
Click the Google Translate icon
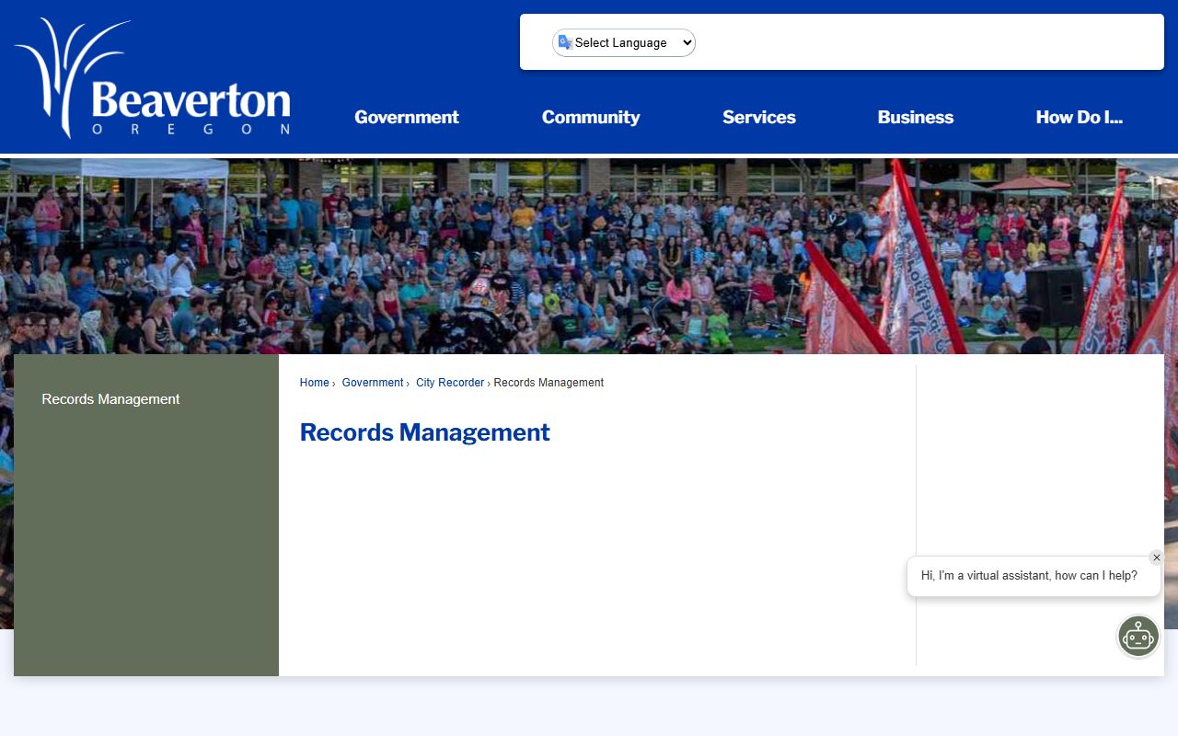pos(565,42)
